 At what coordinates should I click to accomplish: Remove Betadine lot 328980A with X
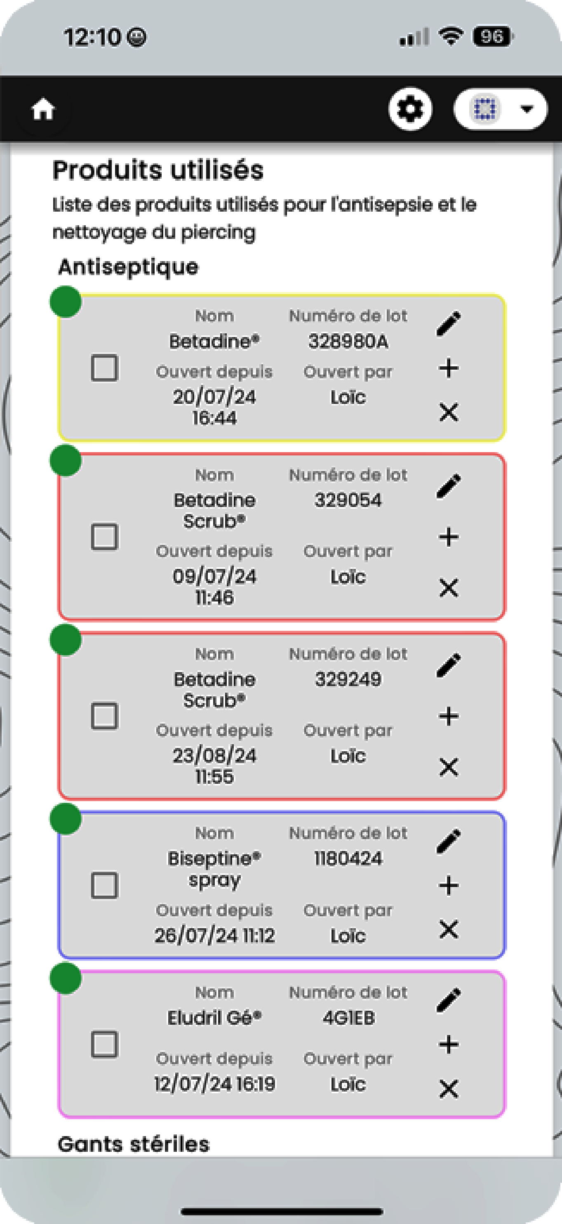(x=449, y=412)
